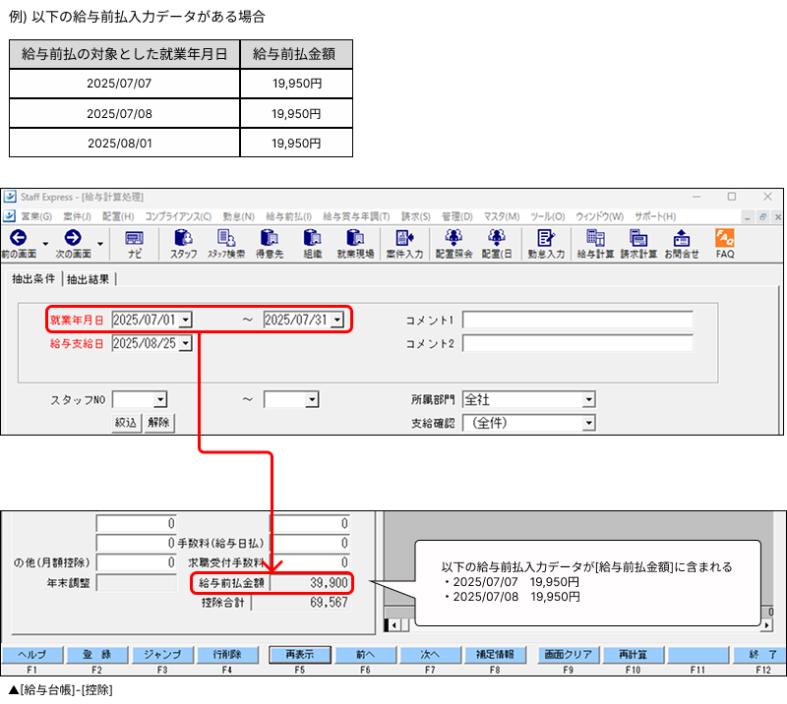Open 配置照会 (assignment inquiry)
Image resolution: width=787 pixels, height=704 pixels.
pos(453,242)
